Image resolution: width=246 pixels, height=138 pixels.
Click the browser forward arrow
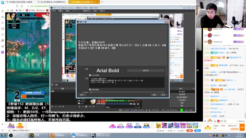point(13,6)
